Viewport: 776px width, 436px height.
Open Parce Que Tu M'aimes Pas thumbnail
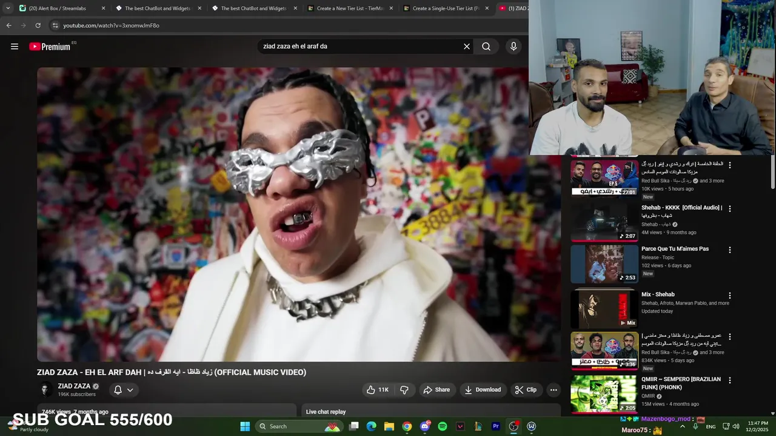point(604,263)
